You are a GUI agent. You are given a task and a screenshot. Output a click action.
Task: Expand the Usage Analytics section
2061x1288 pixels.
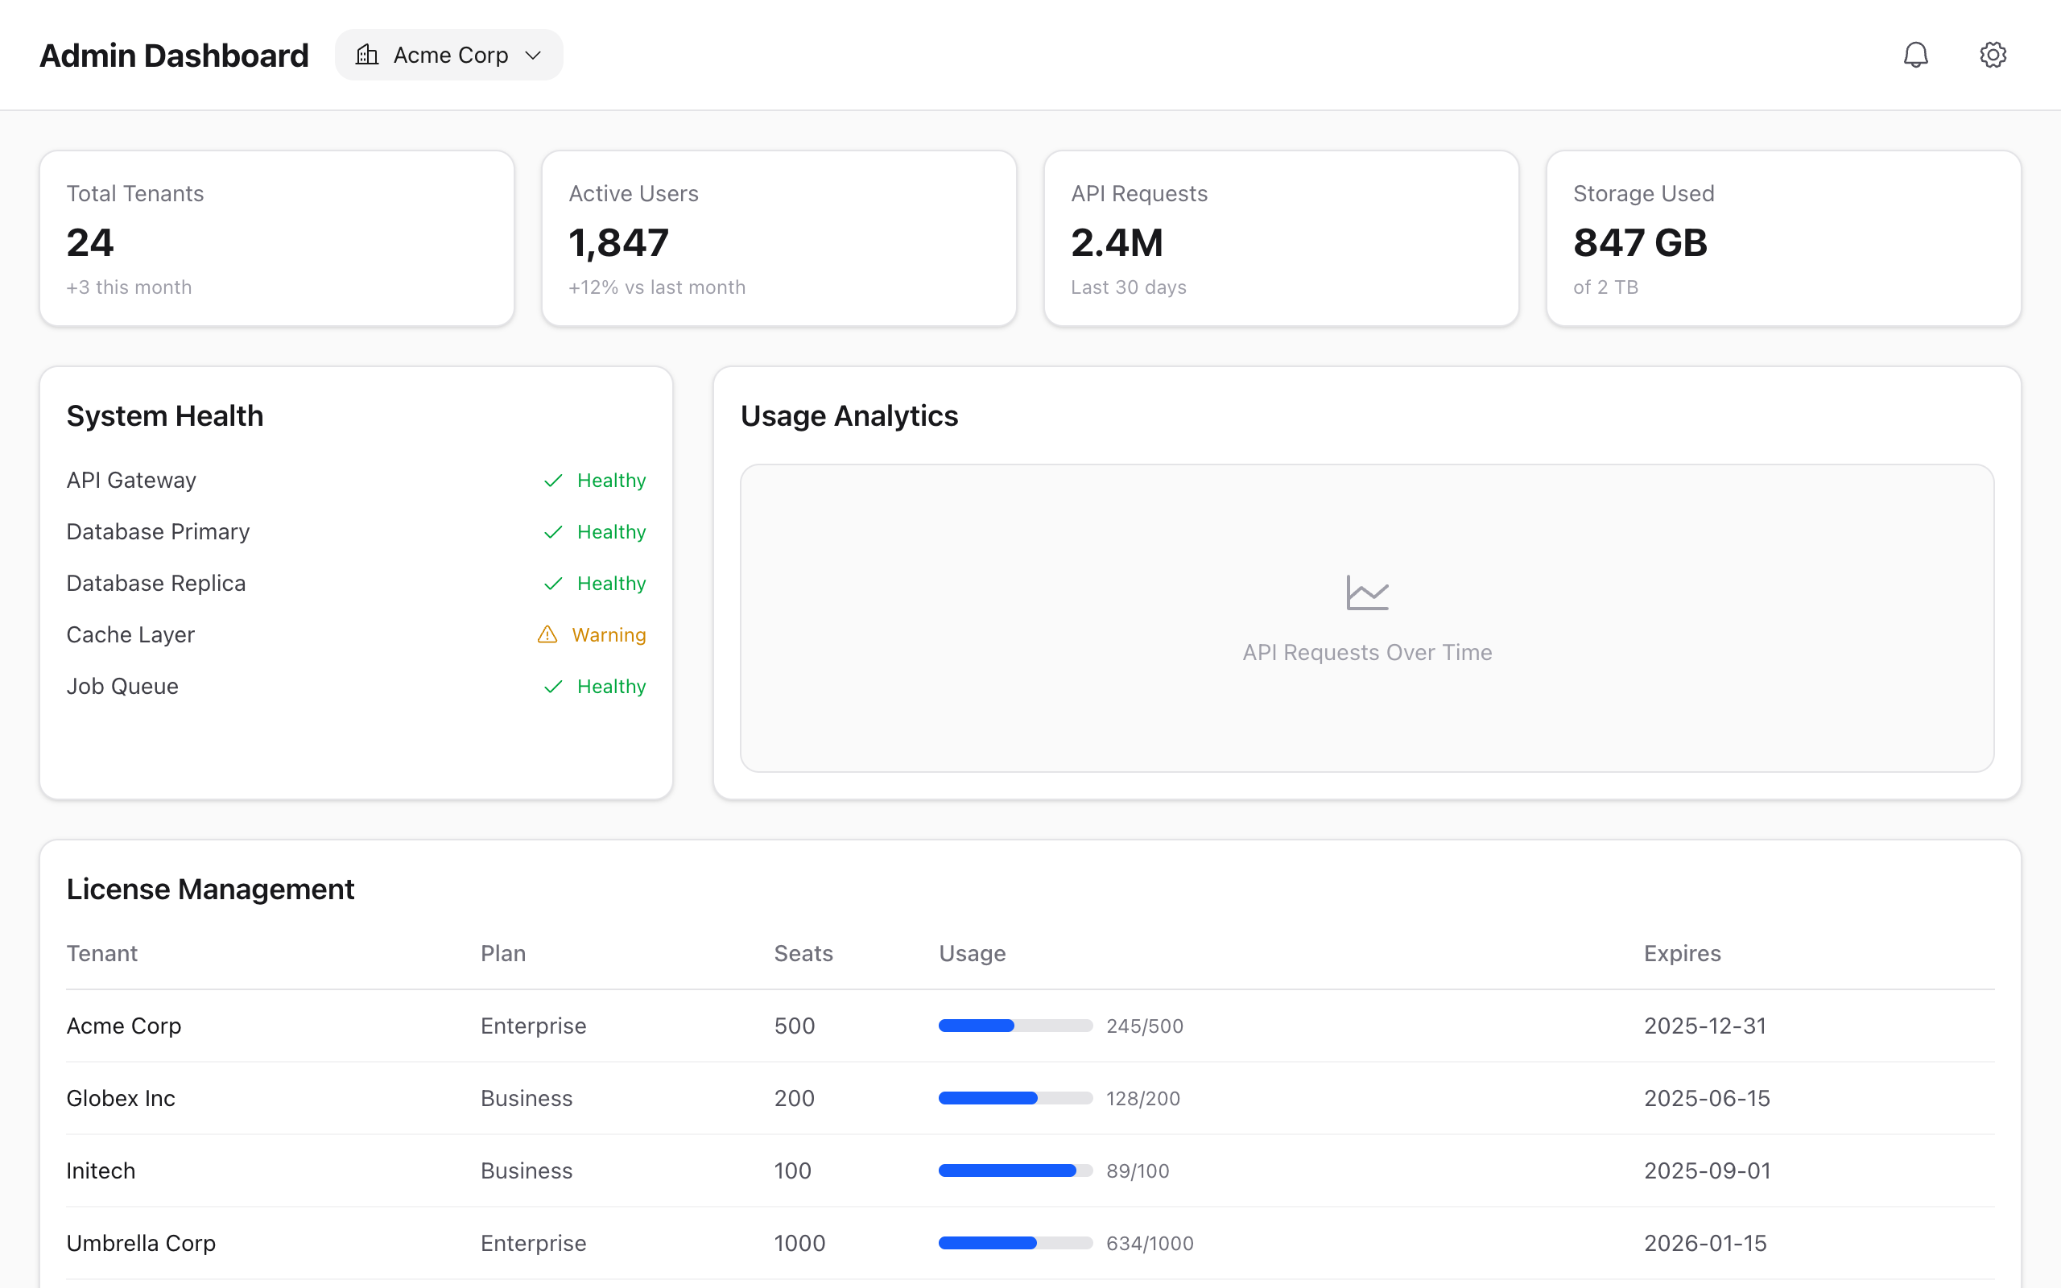pyautogui.click(x=849, y=415)
